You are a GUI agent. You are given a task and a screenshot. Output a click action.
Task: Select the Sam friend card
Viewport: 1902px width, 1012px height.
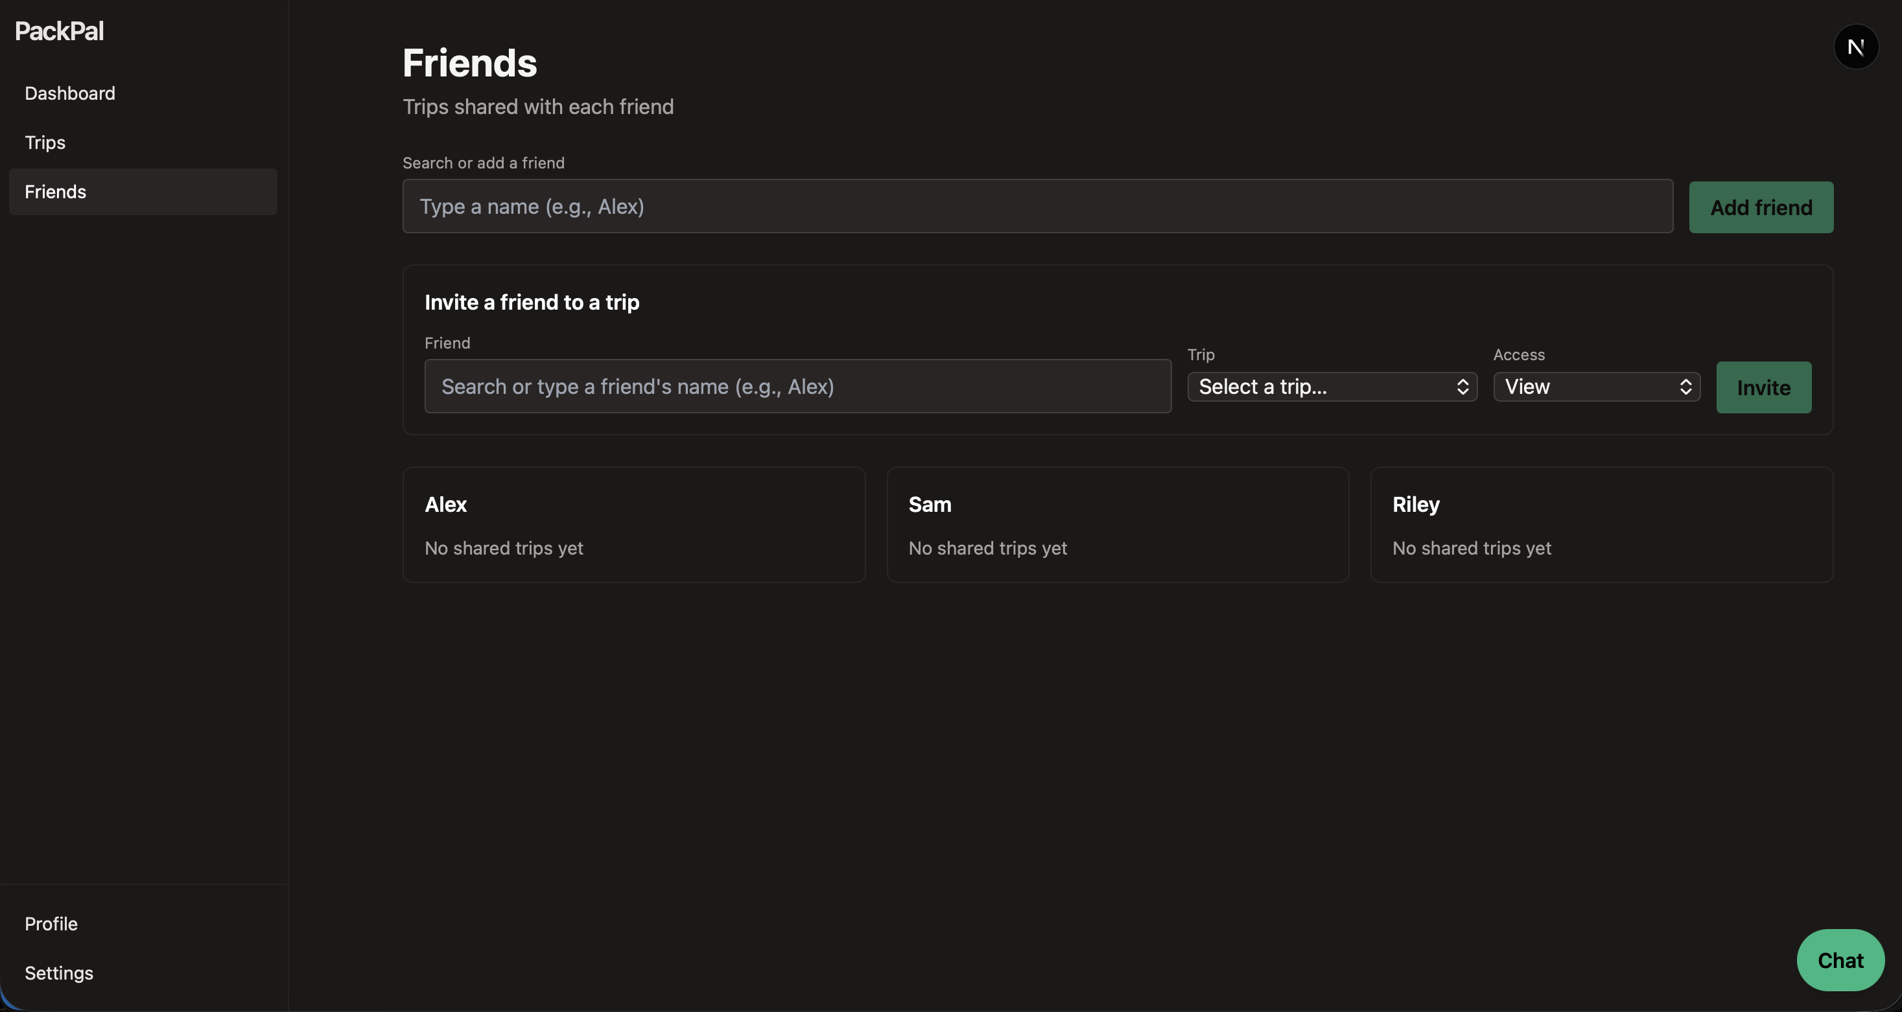1117,524
